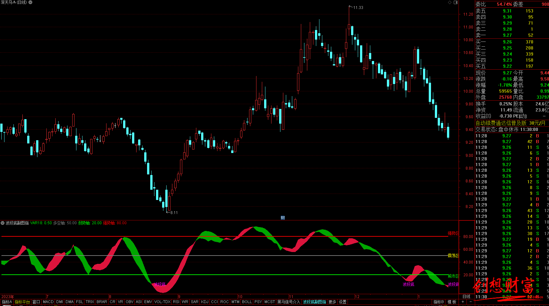
Task: Click the 交易状态 盘中休市 status line
Action: point(506,129)
